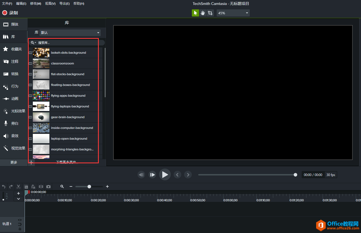
Task: Select the hand pan tool
Action: point(203,13)
